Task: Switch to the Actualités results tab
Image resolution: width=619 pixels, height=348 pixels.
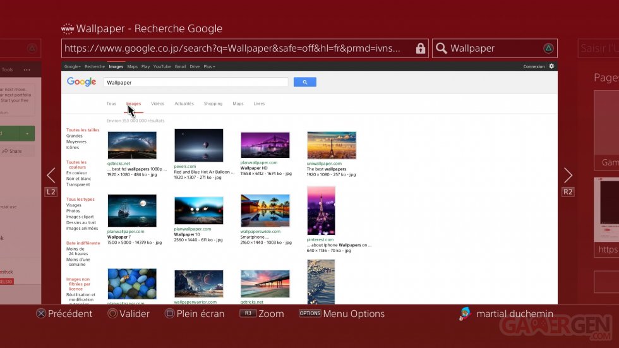Action: [184, 104]
